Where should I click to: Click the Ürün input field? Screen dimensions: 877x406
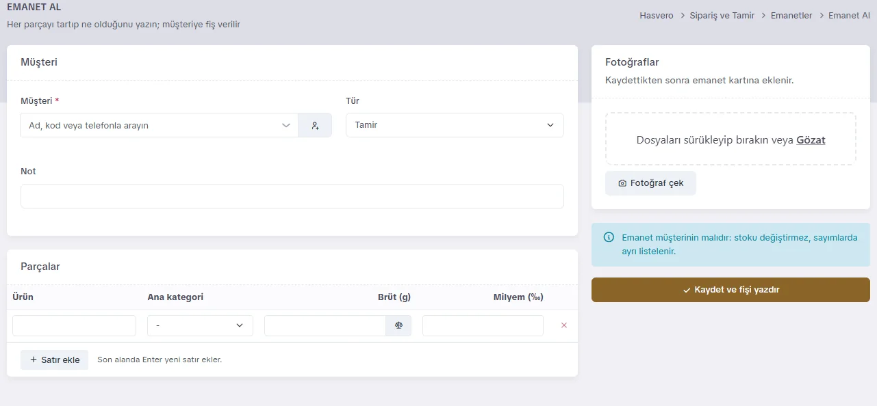(74, 326)
